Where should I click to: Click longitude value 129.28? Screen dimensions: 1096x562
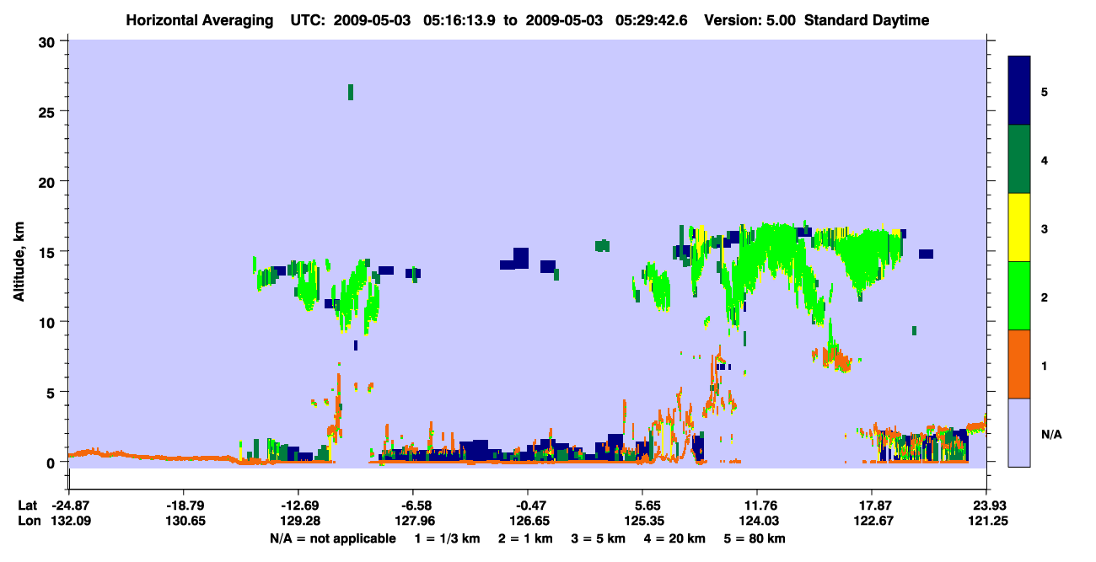pos(298,522)
